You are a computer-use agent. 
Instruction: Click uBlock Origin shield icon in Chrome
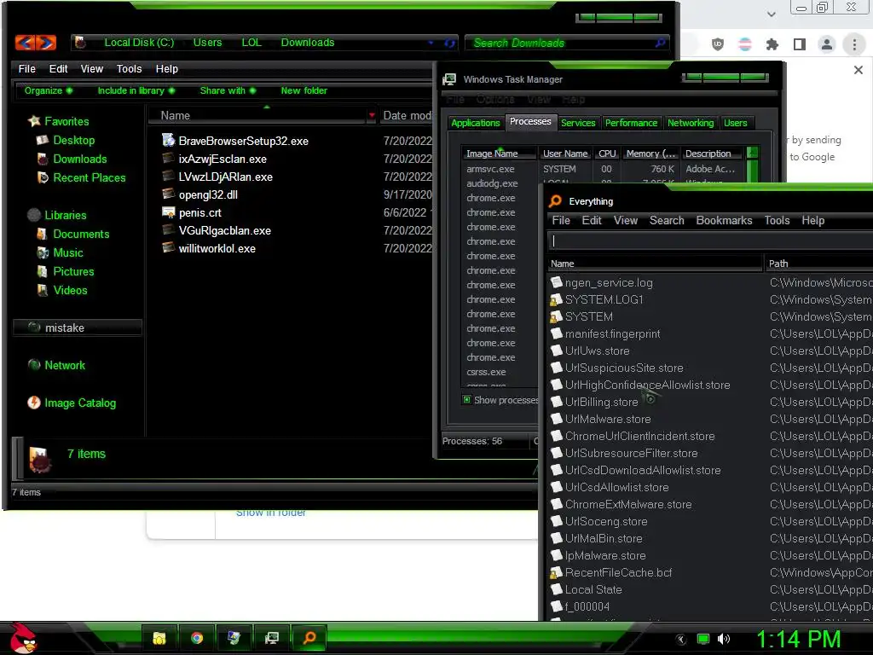click(718, 44)
